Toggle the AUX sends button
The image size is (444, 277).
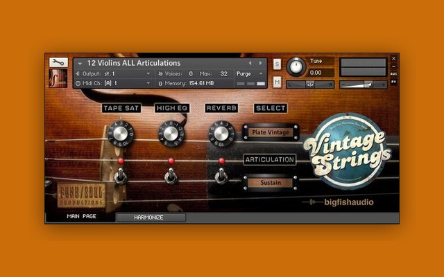pyautogui.click(x=393, y=74)
